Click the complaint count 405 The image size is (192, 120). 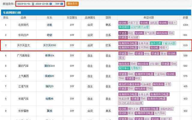[x=185, y=86]
